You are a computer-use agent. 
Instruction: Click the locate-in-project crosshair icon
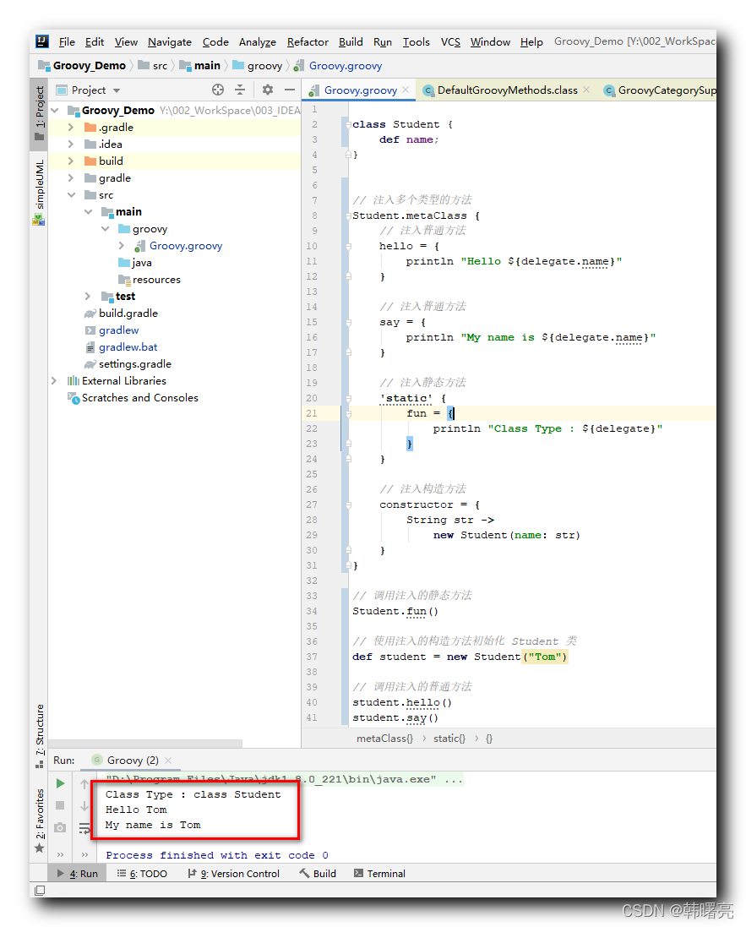218,90
